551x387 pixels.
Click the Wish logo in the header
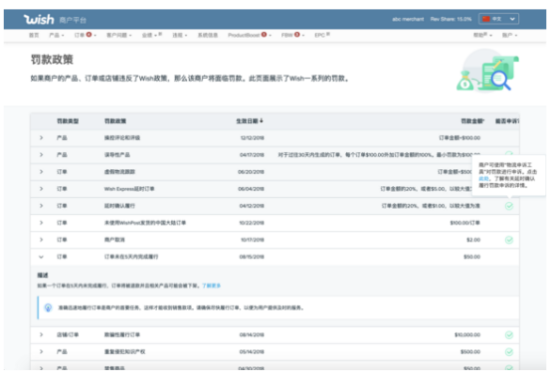[x=39, y=19]
